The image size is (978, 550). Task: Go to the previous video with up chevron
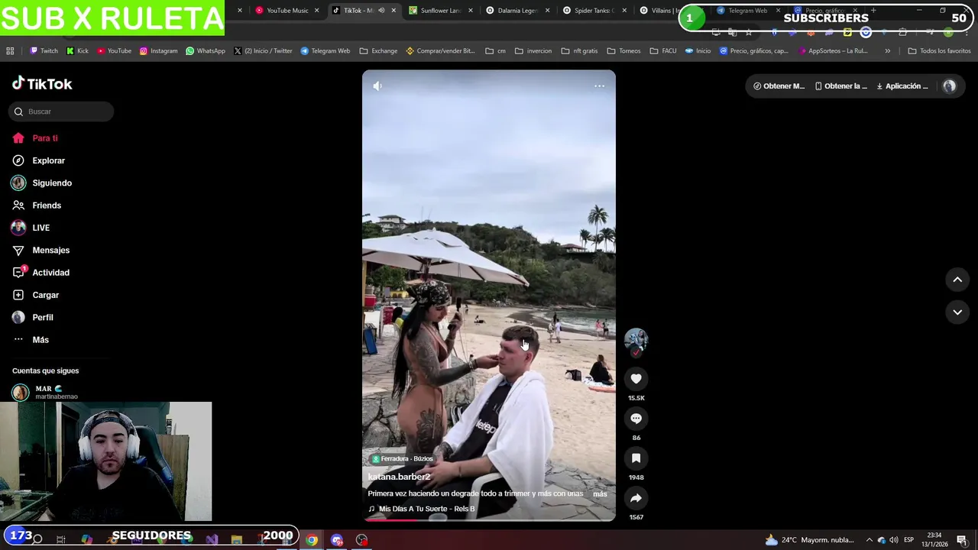click(957, 280)
